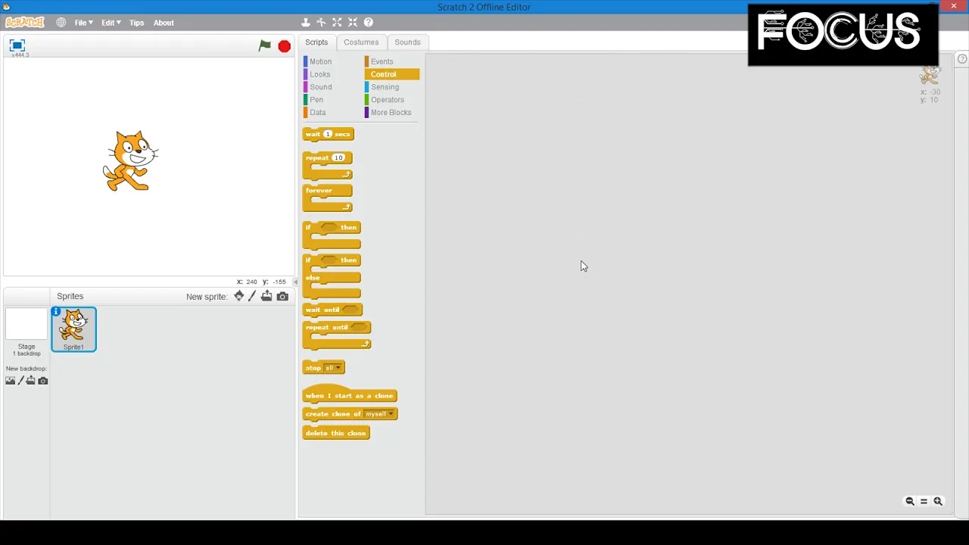969x545 pixels.
Task: New backdrop from camera icon
Action: click(x=43, y=381)
